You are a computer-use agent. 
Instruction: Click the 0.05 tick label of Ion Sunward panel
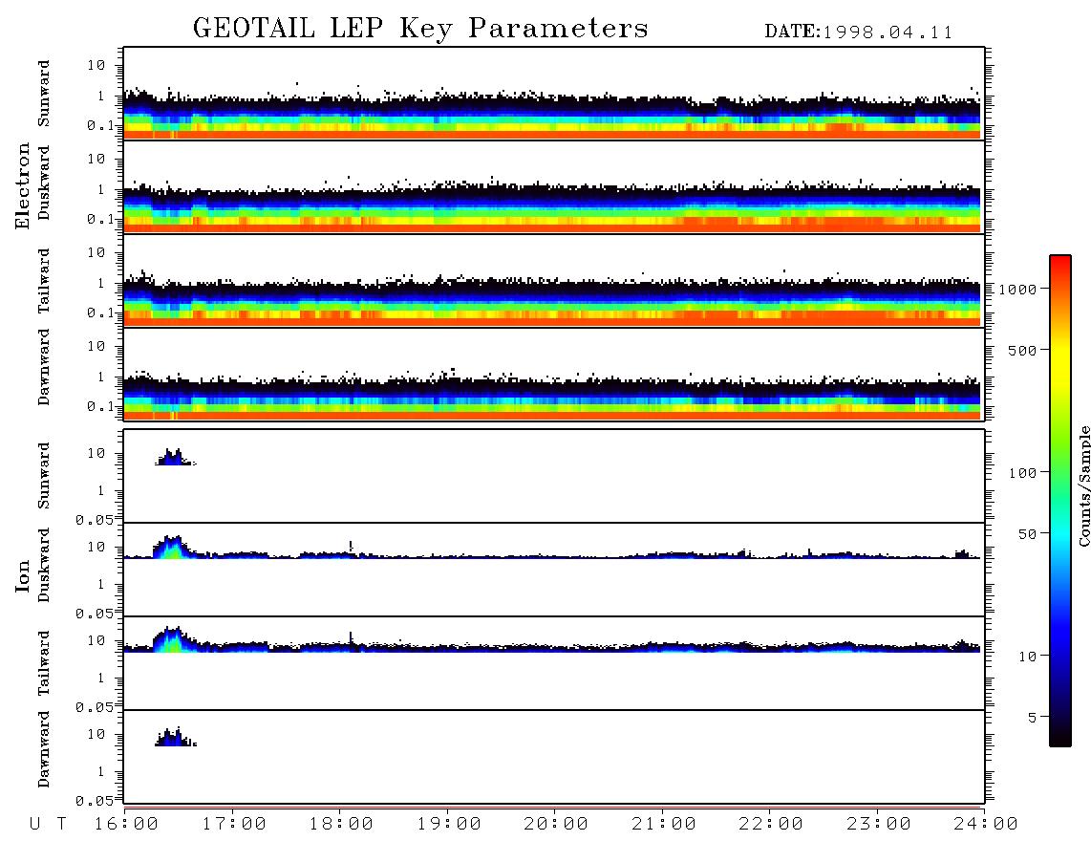click(94, 519)
